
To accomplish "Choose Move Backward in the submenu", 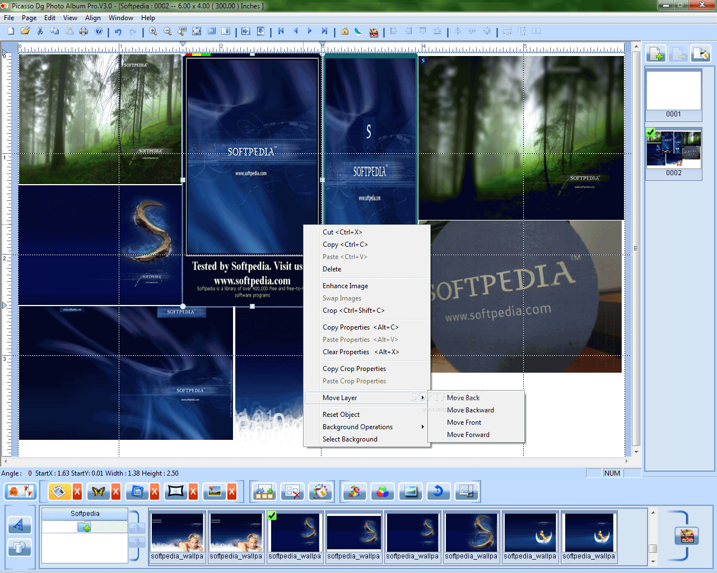I will [477, 410].
